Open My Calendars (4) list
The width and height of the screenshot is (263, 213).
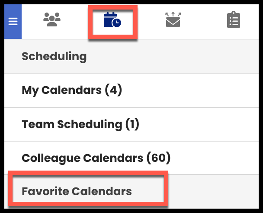coord(131,90)
